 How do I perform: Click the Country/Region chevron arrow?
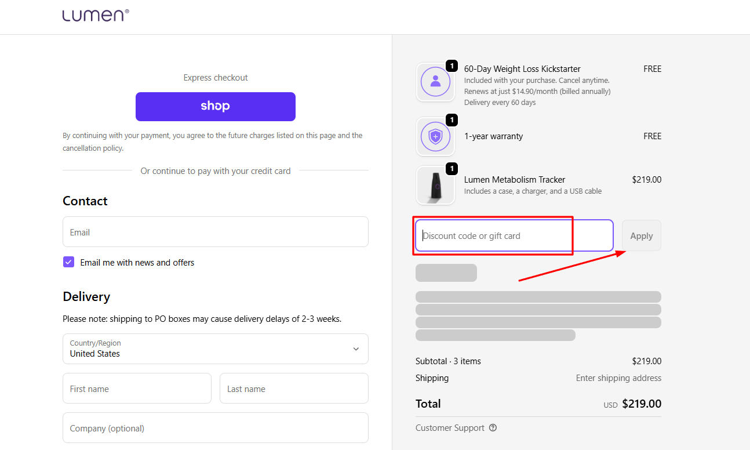tap(356, 349)
